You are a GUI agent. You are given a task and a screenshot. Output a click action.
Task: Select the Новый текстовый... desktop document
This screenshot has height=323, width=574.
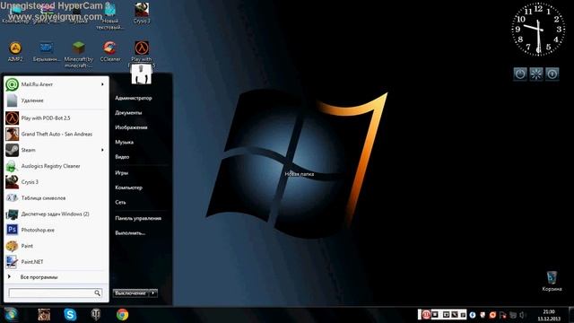point(110,16)
